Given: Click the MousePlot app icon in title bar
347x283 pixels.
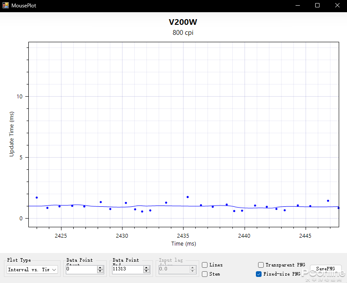Looking at the screenshot, I should pyautogui.click(x=6, y=5).
